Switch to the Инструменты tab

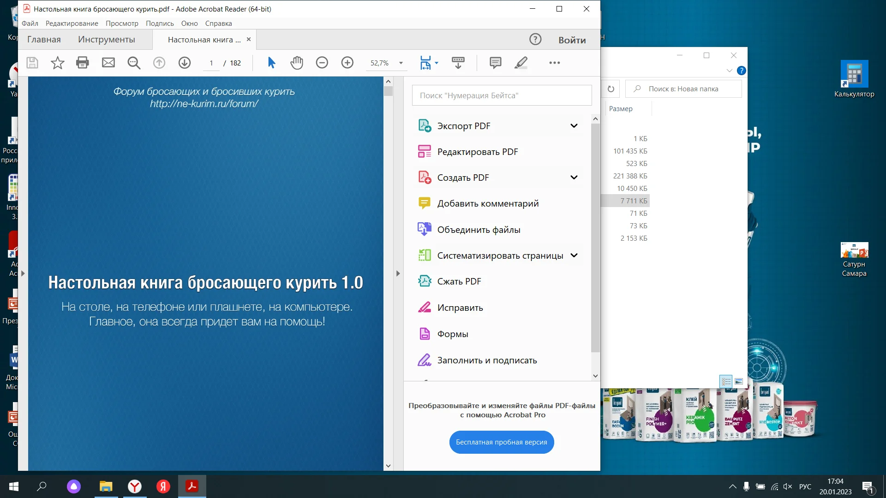point(107,39)
